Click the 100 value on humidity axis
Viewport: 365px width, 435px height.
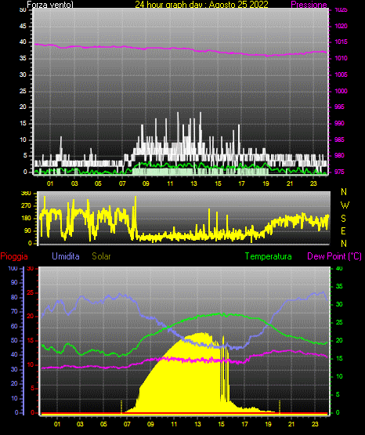(13, 269)
